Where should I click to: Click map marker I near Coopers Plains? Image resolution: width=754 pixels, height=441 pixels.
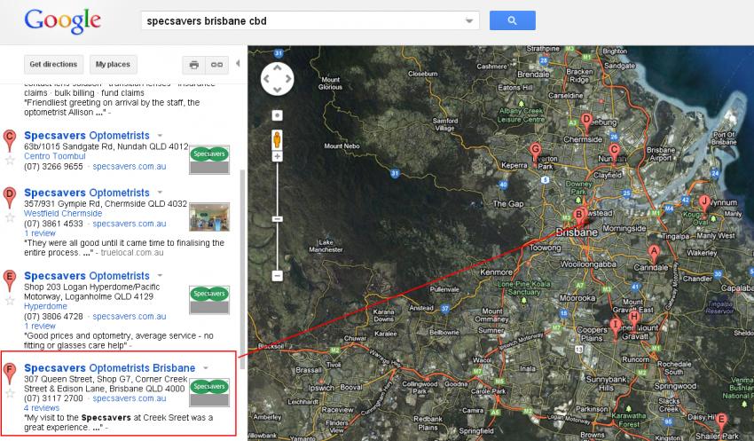(616, 327)
